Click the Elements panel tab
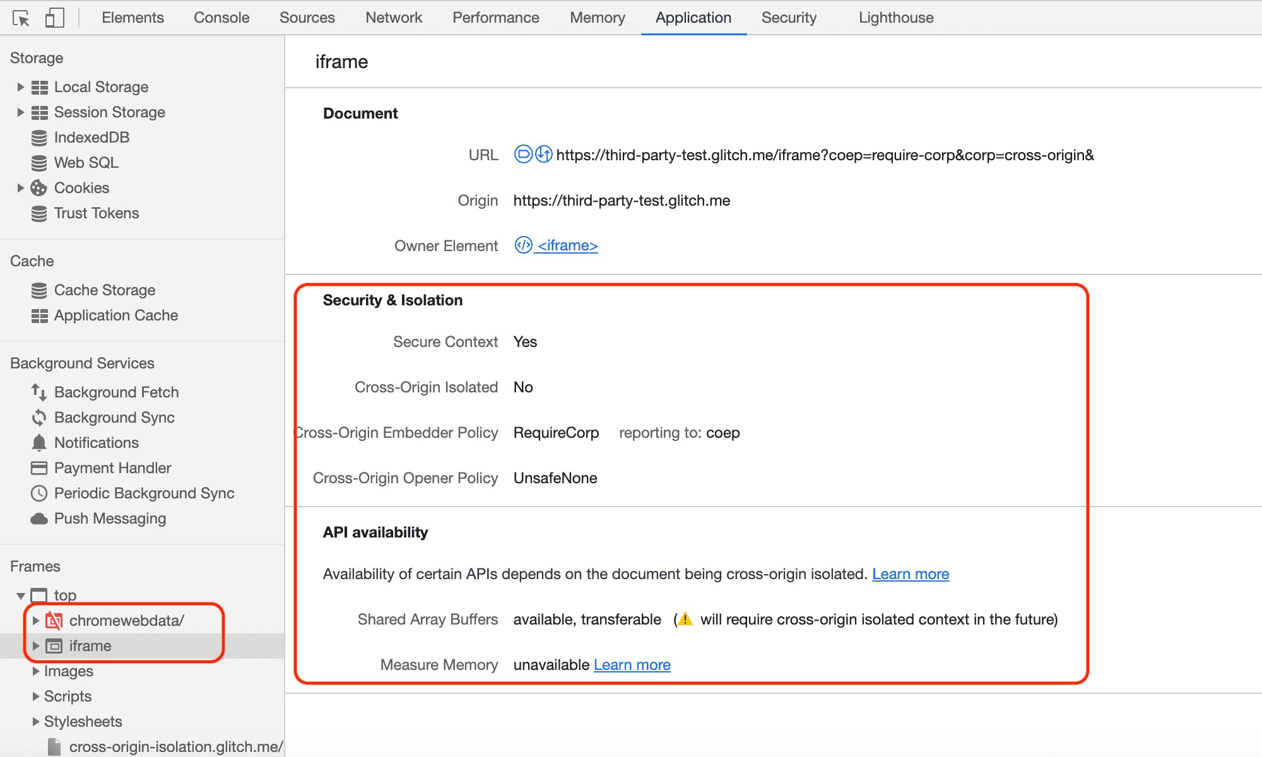The width and height of the screenshot is (1262, 757). tap(131, 16)
